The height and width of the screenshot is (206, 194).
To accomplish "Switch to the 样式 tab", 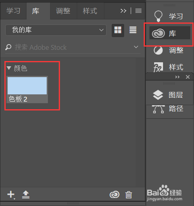I will (x=90, y=11).
